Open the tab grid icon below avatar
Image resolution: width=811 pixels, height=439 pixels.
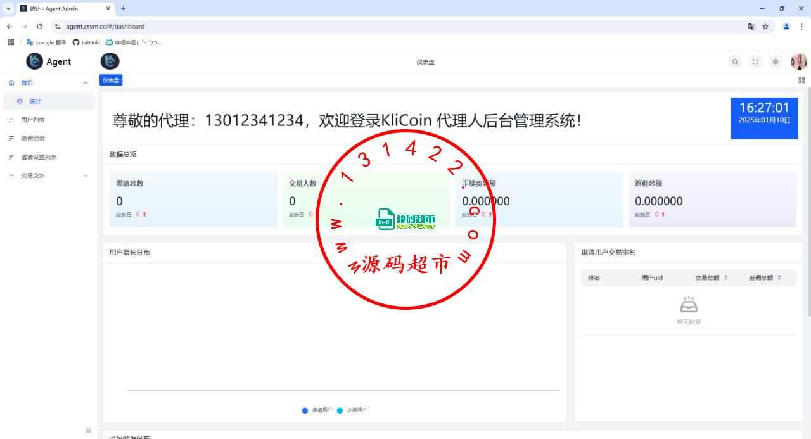point(801,80)
